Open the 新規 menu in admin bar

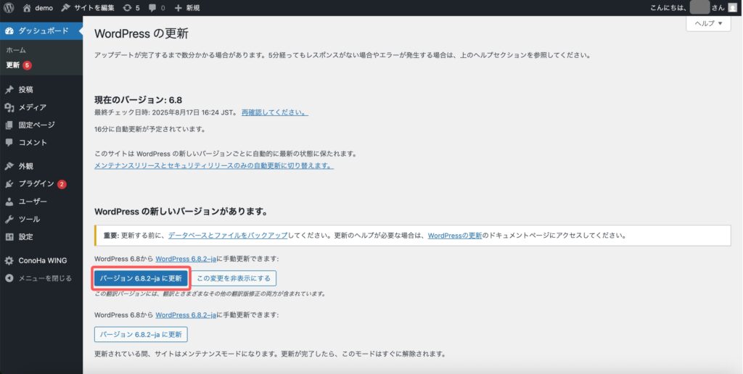pyautogui.click(x=192, y=8)
